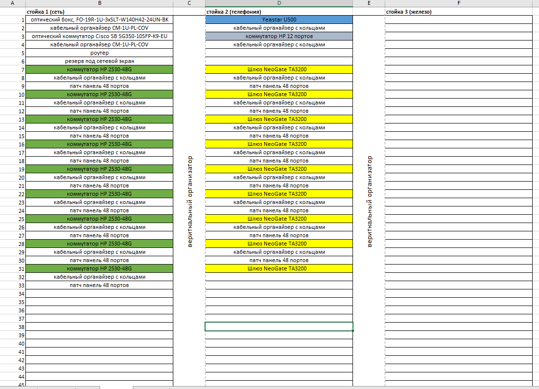Select the blue 'Yeastar U500' cell
Image resolution: width=539 pixels, height=389 pixels.
(279, 20)
